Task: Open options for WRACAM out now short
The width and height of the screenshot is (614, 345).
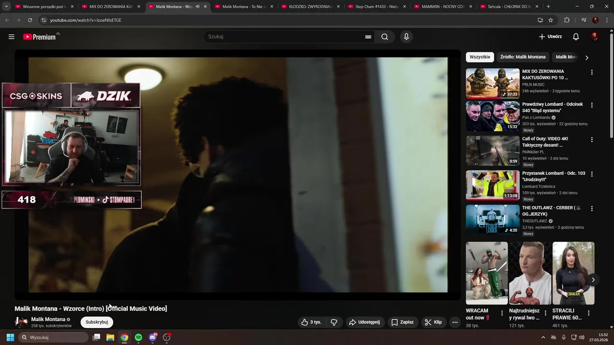Action: point(502,313)
